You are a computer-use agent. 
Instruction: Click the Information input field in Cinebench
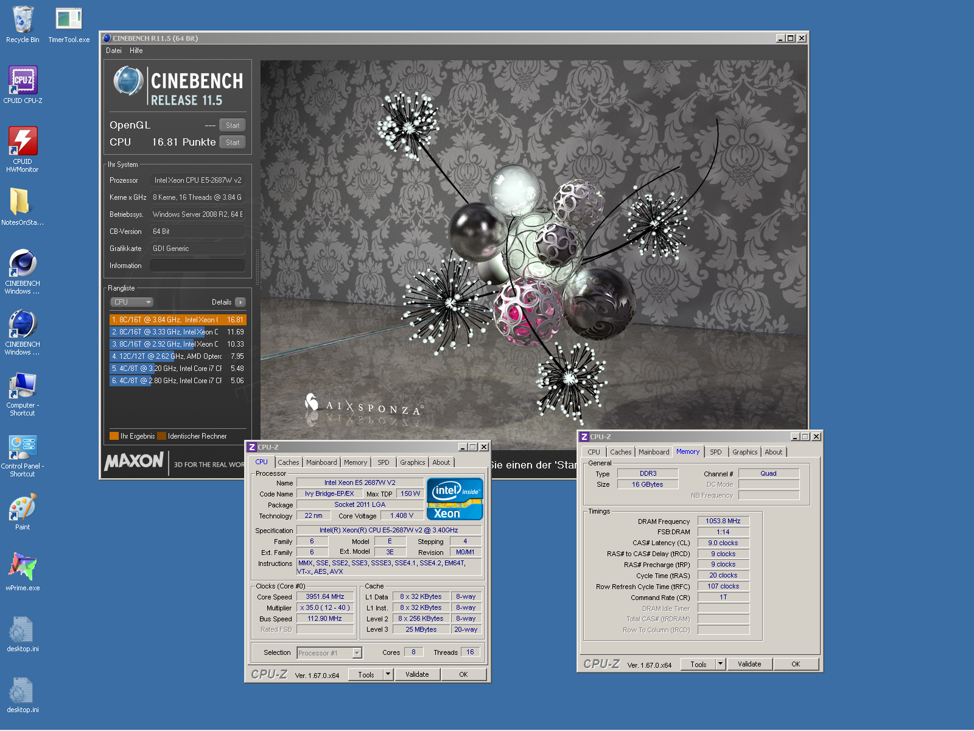tap(197, 266)
